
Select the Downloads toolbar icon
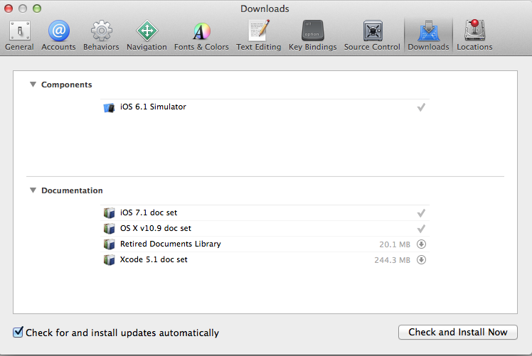[429, 31]
